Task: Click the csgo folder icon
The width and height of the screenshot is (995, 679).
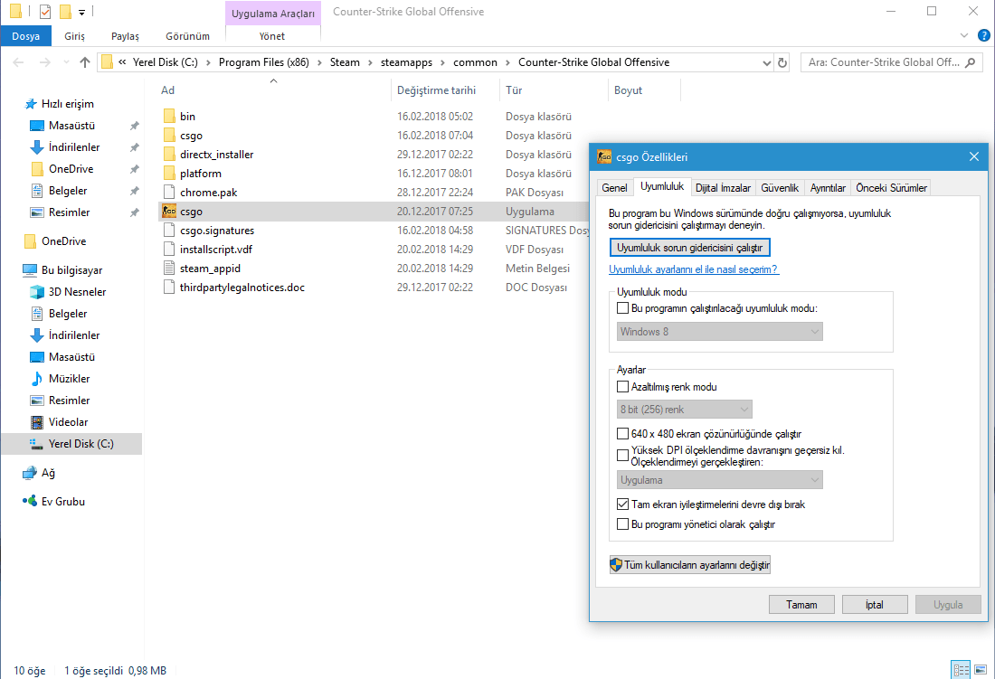Action: [169, 135]
